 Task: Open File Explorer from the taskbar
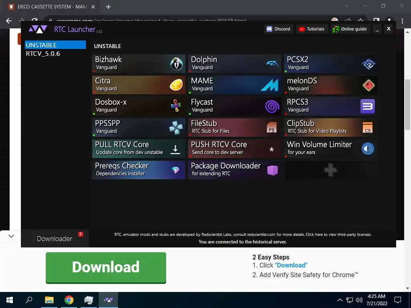[x=49, y=300]
